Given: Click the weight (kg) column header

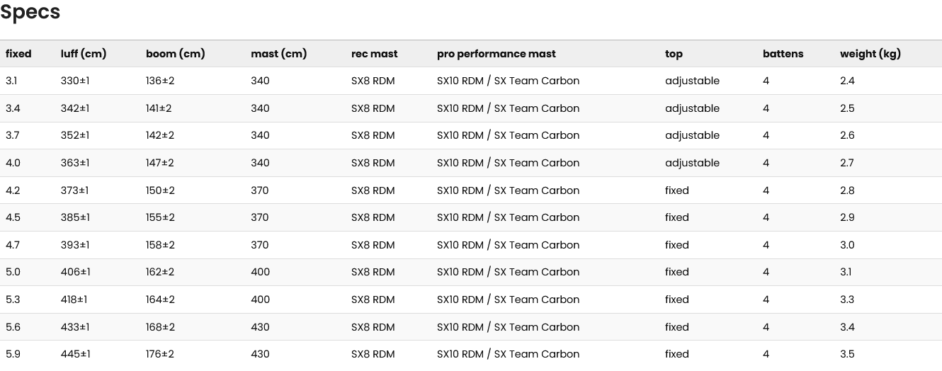Looking at the screenshot, I should [870, 54].
